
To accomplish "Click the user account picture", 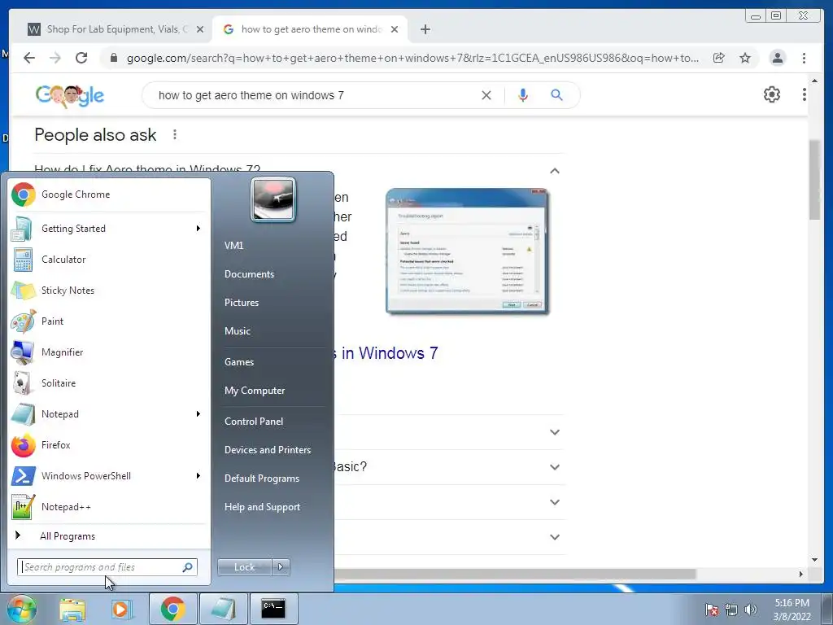I will (273, 200).
